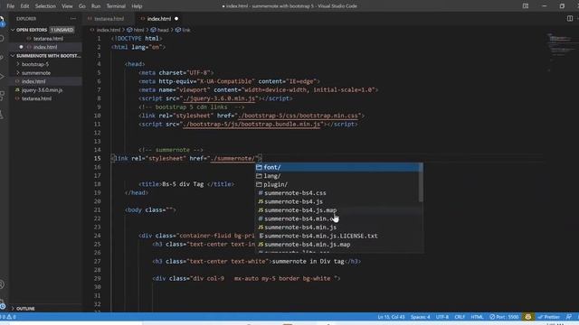Viewport: 579px width, 325px height.
Task: Select plugin/ folder suggestion
Action: pyautogui.click(x=337, y=184)
